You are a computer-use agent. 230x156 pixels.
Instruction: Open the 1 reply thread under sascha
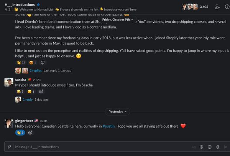[x=28, y=99]
